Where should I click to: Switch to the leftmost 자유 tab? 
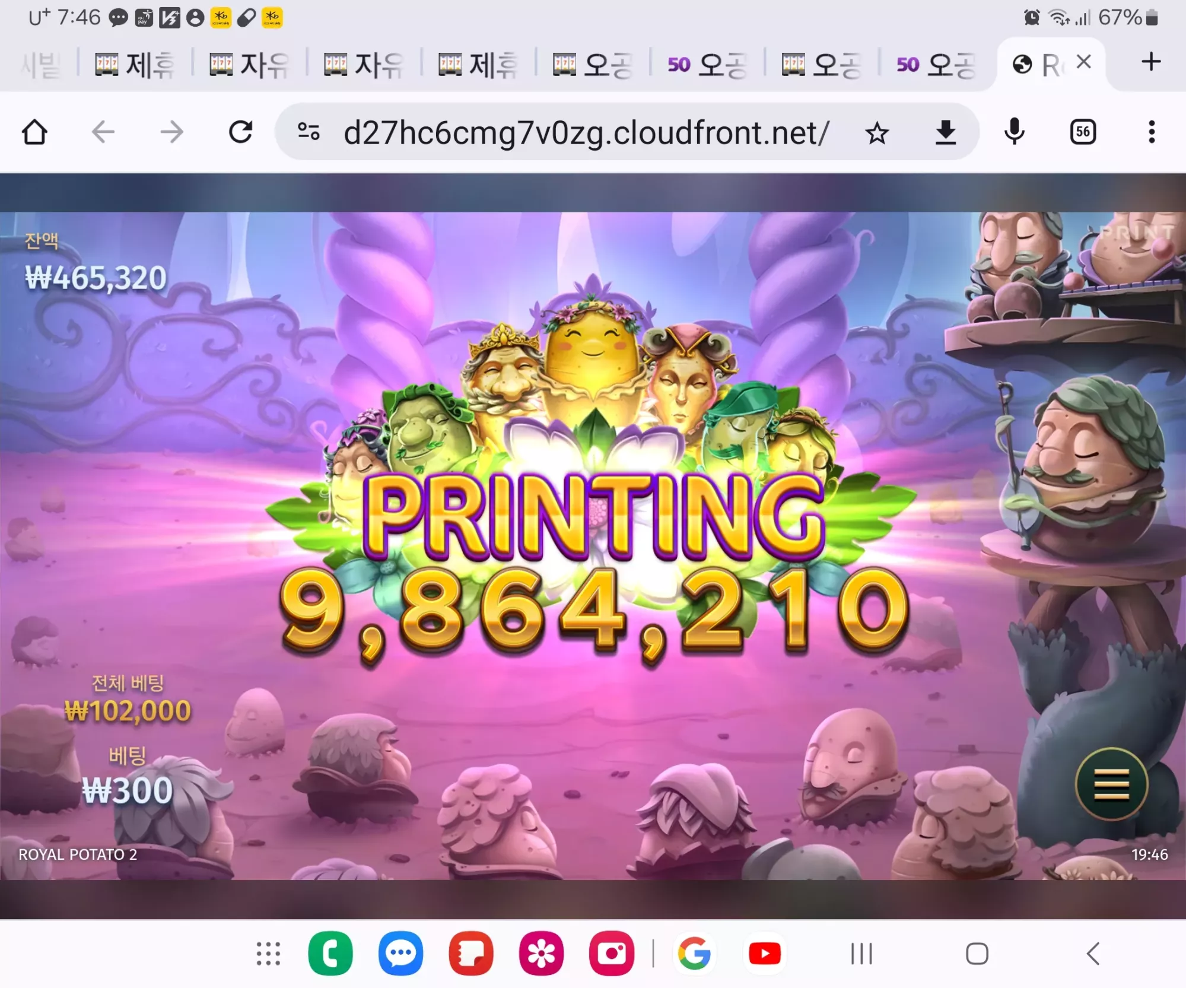point(250,65)
